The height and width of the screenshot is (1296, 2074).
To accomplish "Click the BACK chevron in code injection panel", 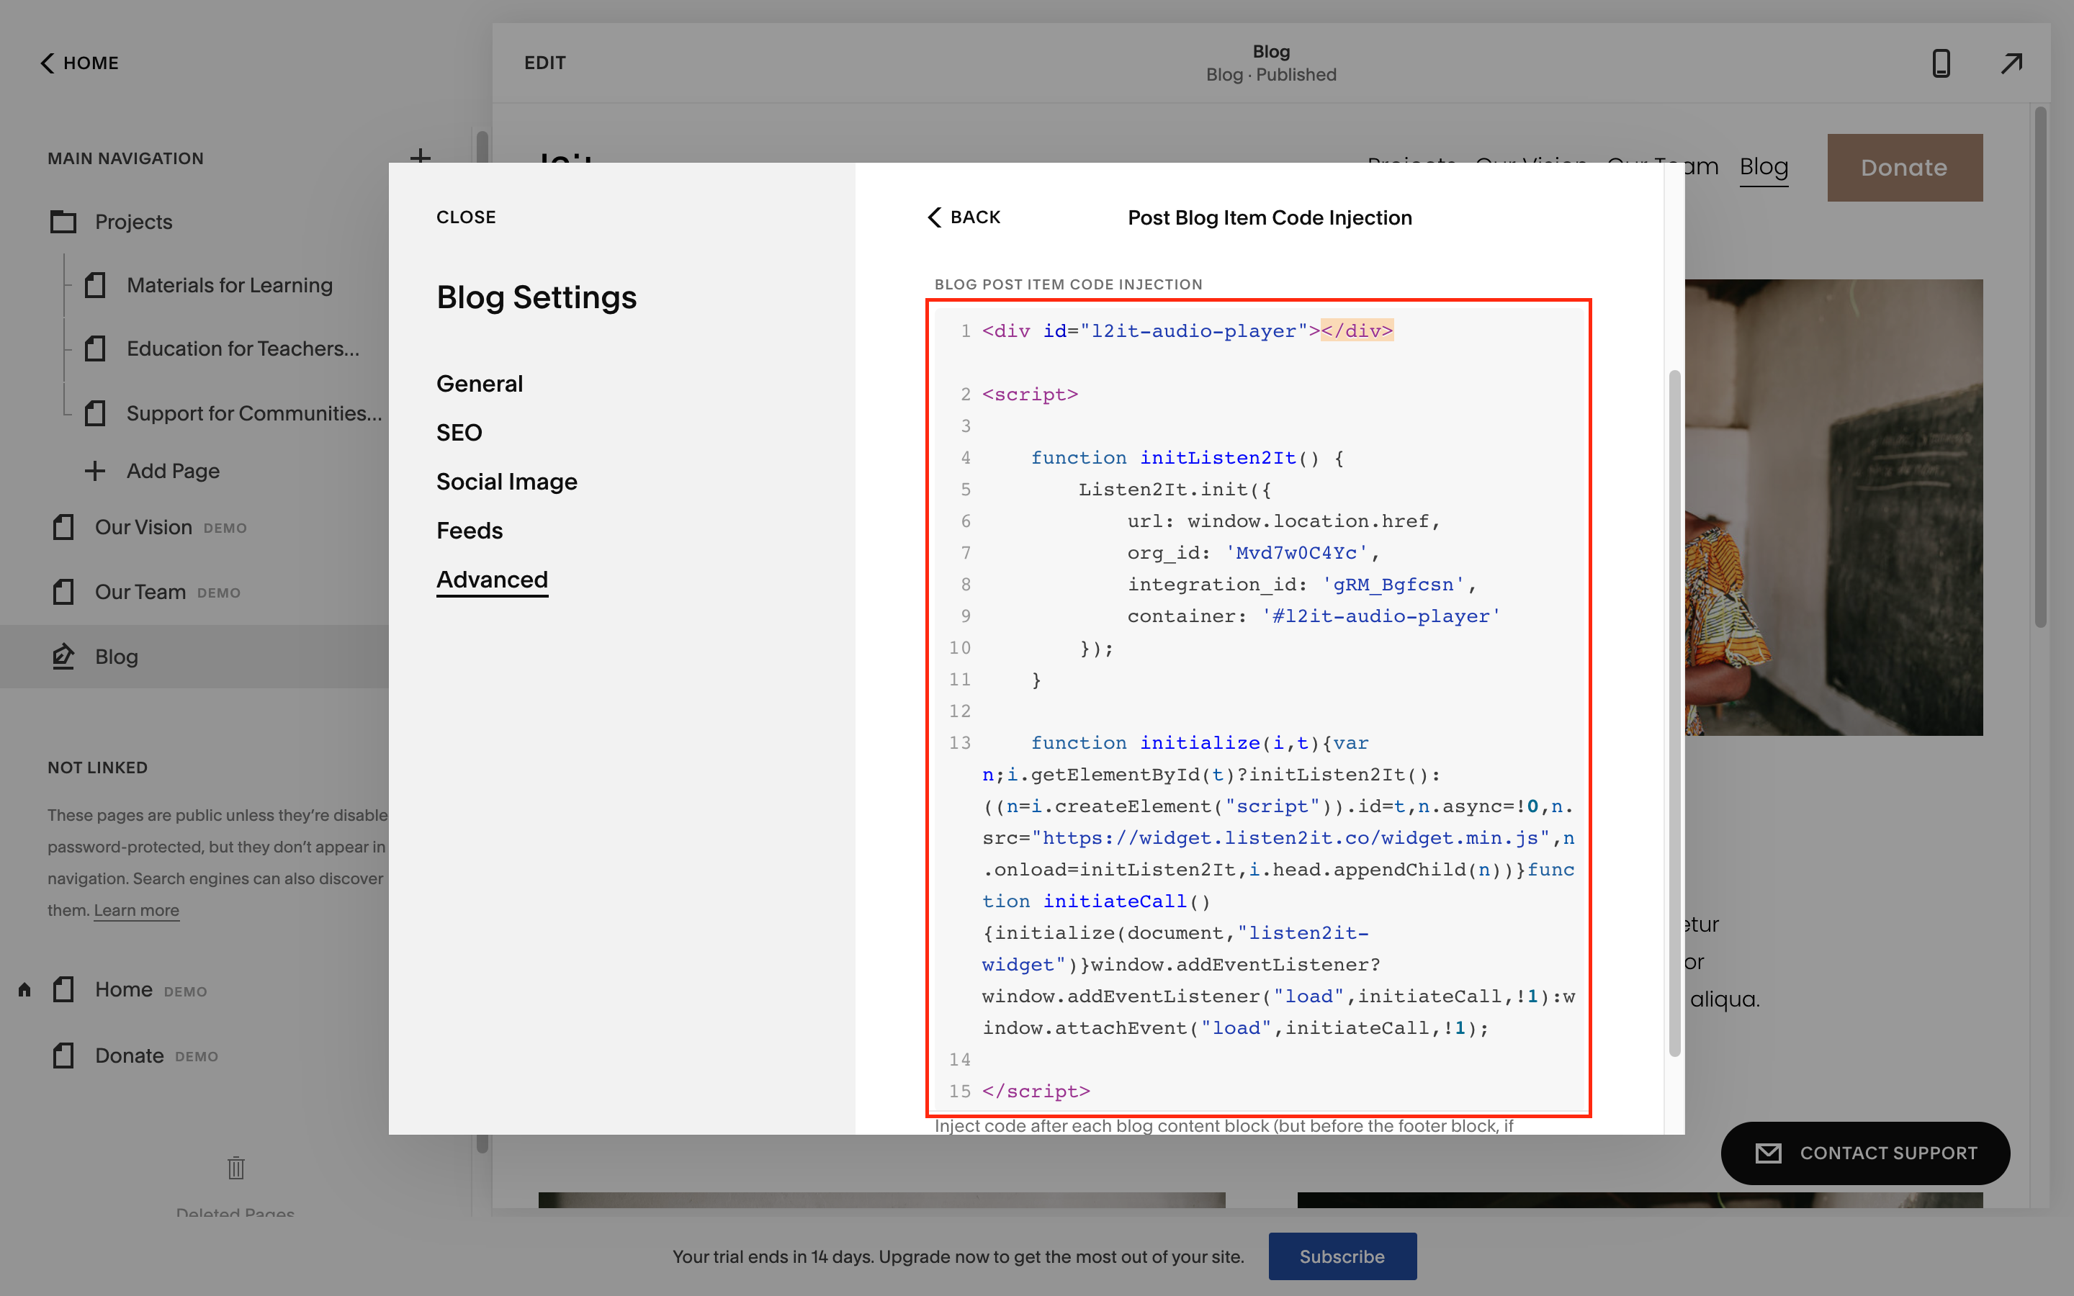I will [x=934, y=217].
